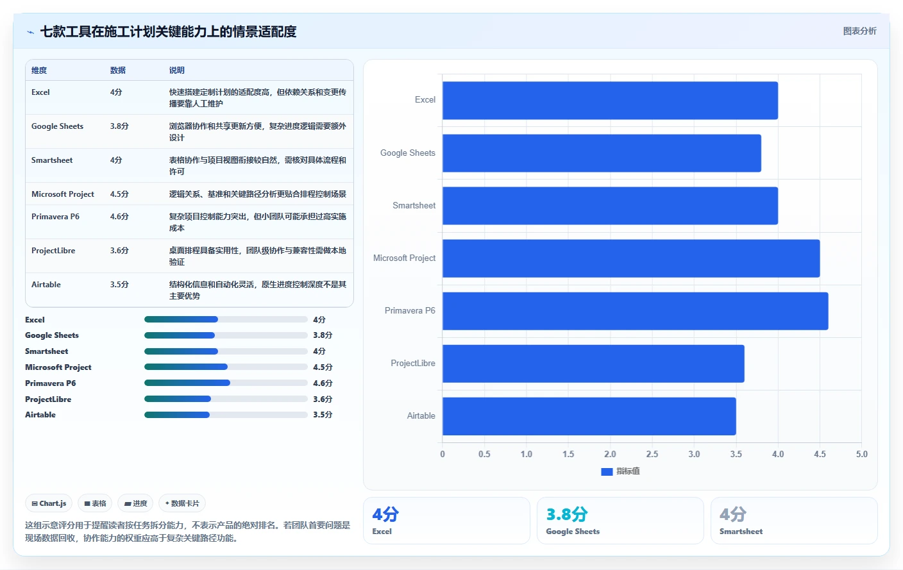Viewport: 903px width, 570px height.
Task: Click the 3.5分 value beside Airtable progress
Action: [x=323, y=415]
